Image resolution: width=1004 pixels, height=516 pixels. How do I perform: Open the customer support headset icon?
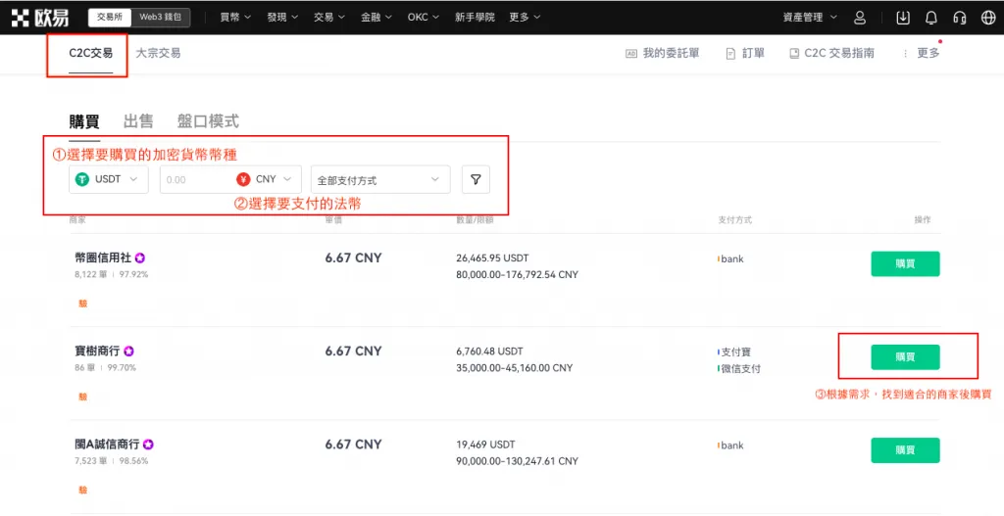pyautogui.click(x=960, y=18)
